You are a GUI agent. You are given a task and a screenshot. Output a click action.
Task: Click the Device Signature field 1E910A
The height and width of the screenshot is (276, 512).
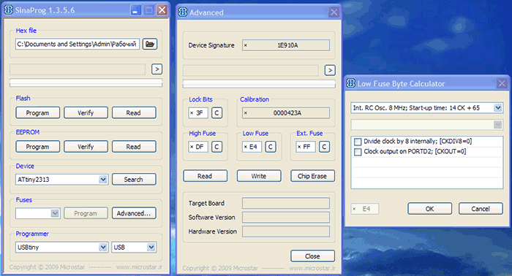(x=286, y=45)
